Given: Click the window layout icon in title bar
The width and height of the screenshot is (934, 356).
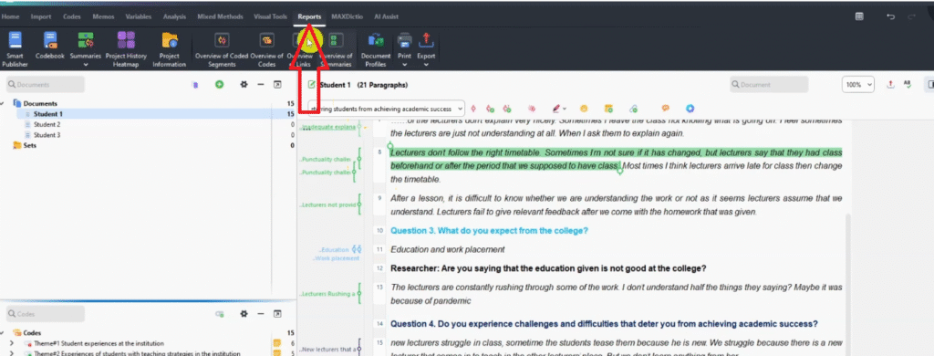Looking at the screenshot, I should click(859, 16).
